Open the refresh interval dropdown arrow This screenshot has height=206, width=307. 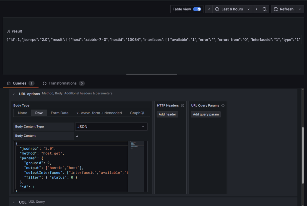(x=300, y=9)
